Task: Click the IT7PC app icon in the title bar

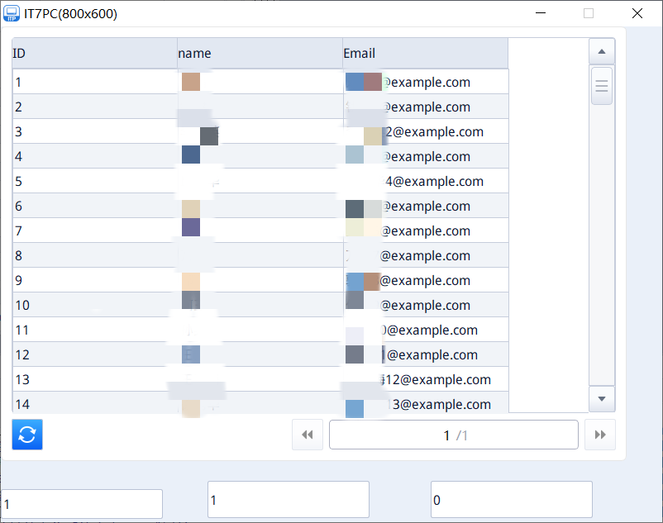Action: [x=12, y=13]
